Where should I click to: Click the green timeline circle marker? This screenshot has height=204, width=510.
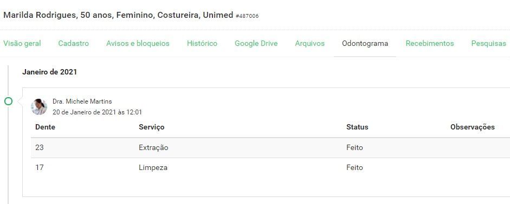click(9, 101)
